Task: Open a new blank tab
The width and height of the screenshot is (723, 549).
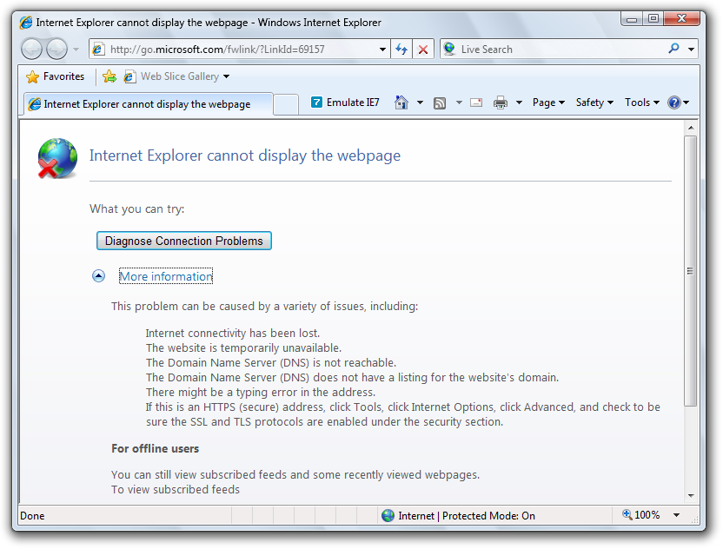Action: point(286,104)
